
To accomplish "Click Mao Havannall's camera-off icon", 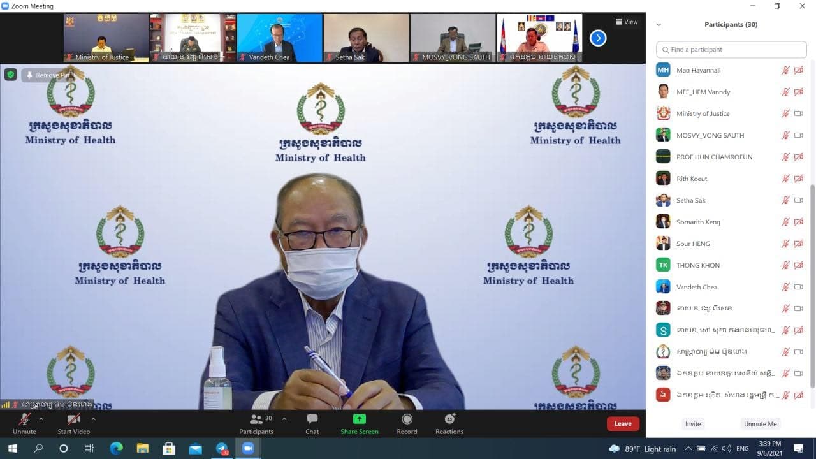I will 798,70.
